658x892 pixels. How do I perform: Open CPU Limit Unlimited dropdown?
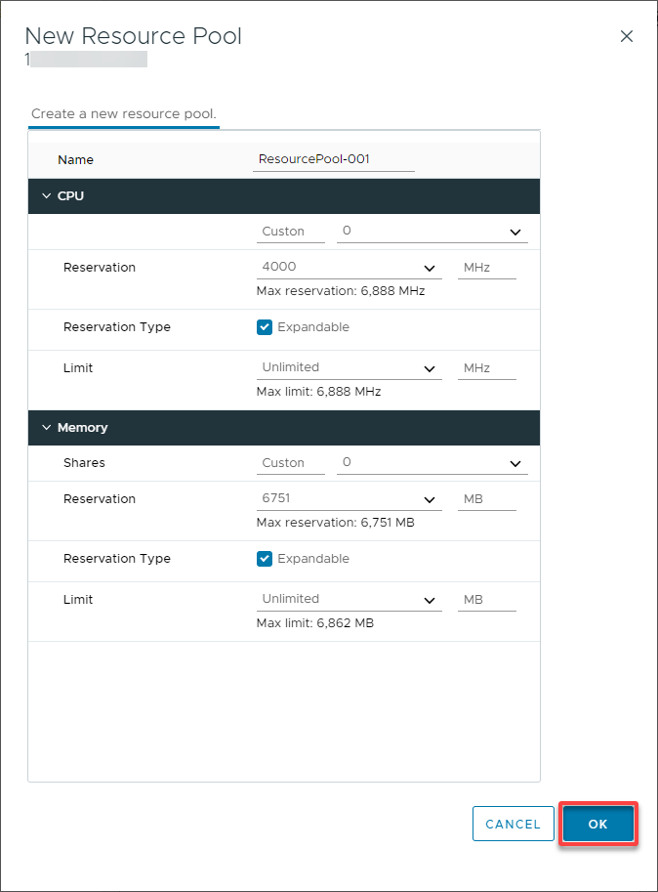click(x=349, y=368)
